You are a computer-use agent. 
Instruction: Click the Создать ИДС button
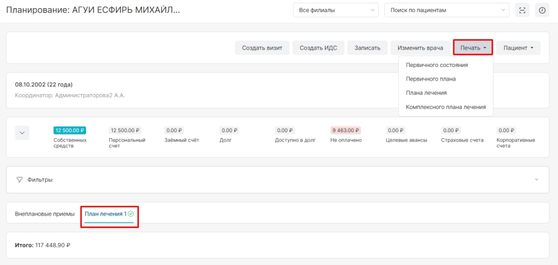[318, 48]
